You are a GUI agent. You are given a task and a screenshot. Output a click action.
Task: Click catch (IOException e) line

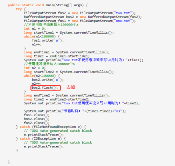(41, 139)
